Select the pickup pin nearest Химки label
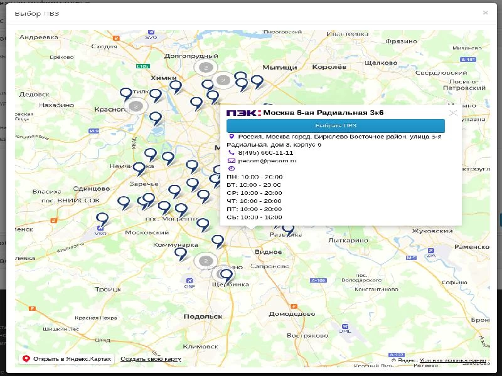The image size is (502, 376). coord(176,87)
